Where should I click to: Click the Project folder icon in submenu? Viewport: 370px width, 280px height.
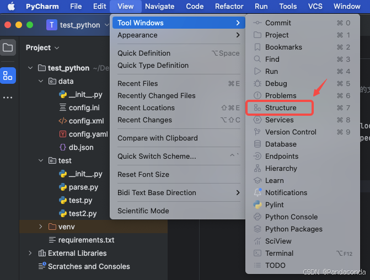(257, 35)
